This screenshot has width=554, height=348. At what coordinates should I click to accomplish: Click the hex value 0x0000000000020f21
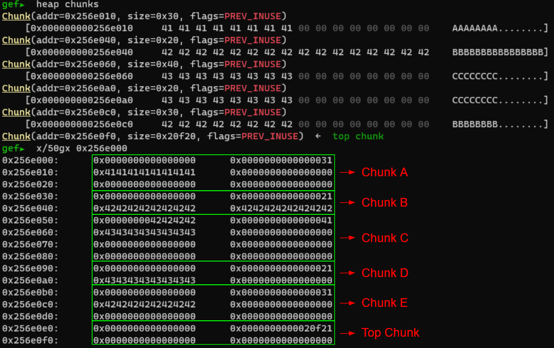coord(281,328)
